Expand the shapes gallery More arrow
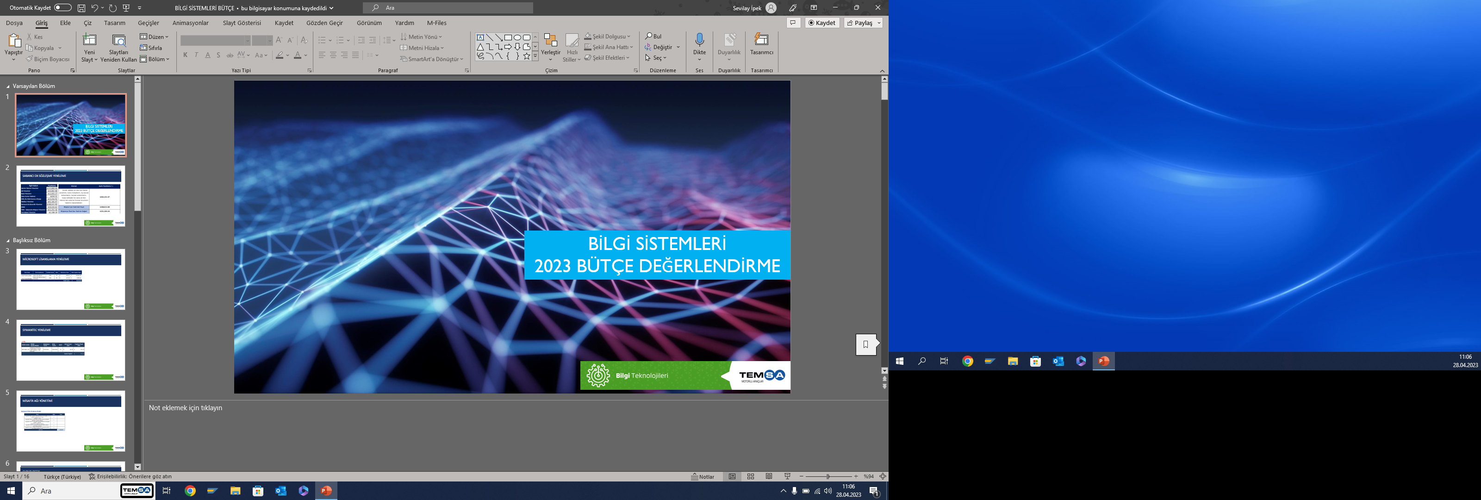1481x500 pixels. pyautogui.click(x=535, y=56)
